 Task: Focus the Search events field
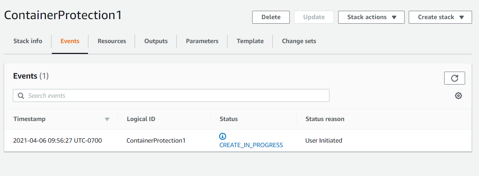point(174,96)
